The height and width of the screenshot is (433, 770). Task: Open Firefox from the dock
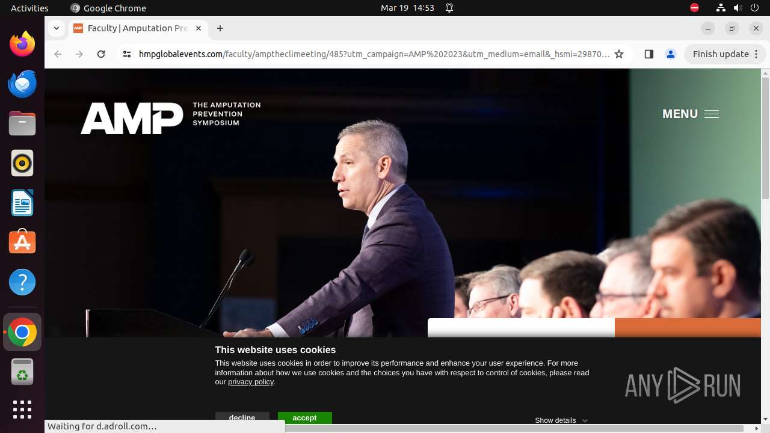22,44
